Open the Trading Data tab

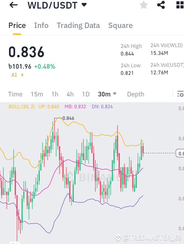78,25
